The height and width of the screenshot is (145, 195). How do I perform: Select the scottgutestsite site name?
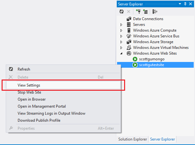pyautogui.click(x=151, y=65)
